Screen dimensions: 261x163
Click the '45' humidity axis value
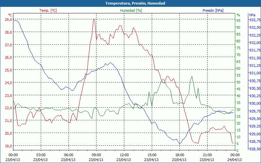click(x=238, y=89)
